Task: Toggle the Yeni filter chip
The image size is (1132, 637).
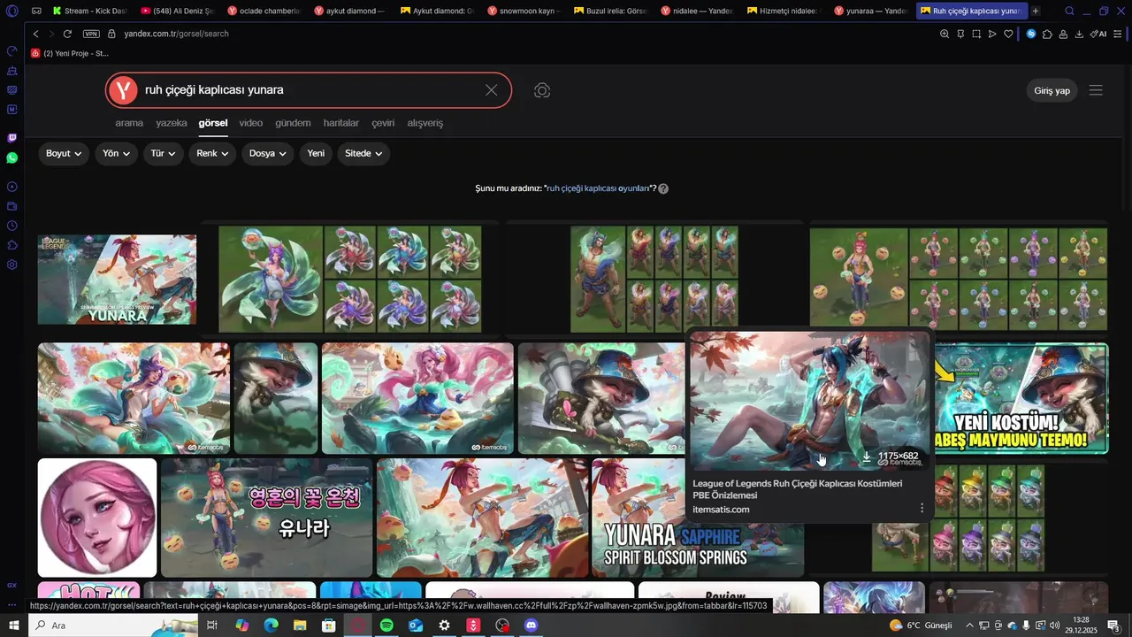Action: pos(316,153)
